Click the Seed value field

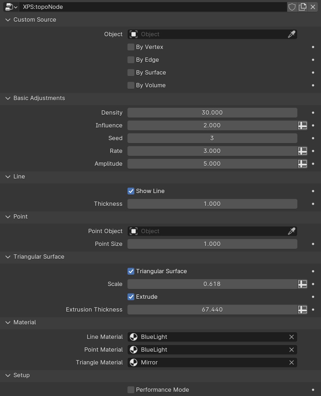pyautogui.click(x=212, y=138)
